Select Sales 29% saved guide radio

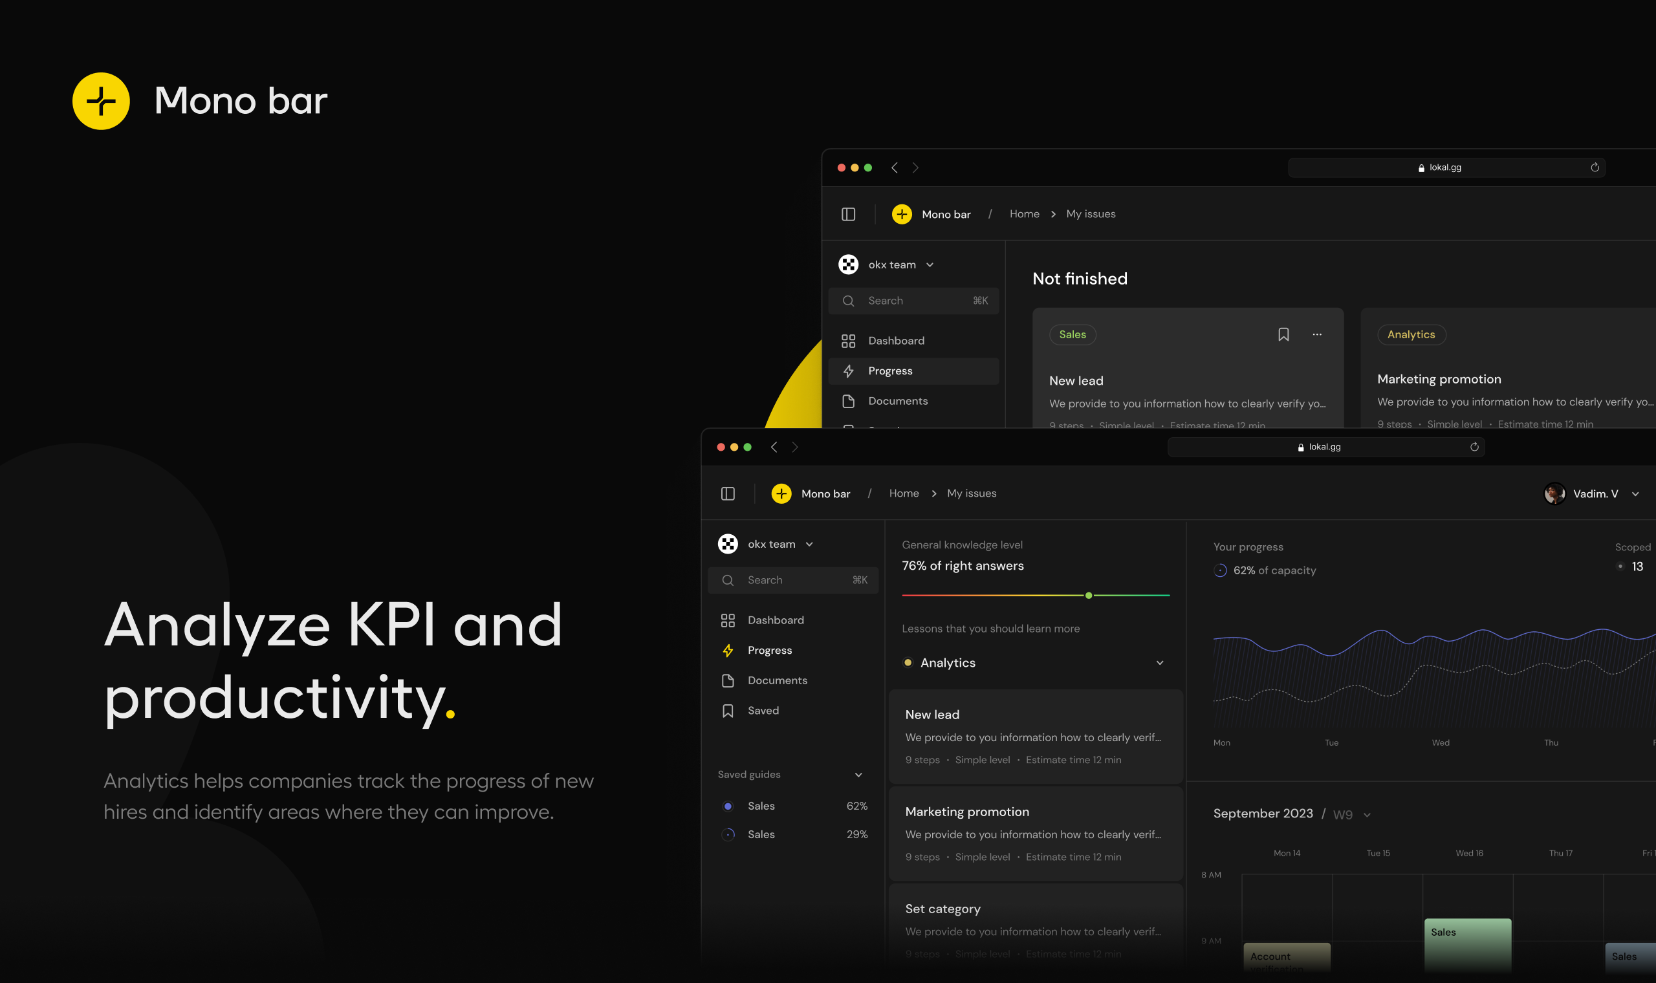point(727,835)
